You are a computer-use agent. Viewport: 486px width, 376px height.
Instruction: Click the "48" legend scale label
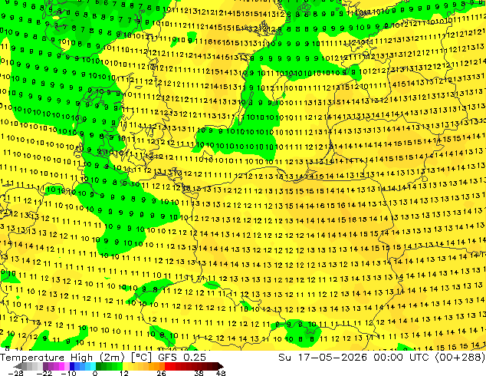coord(221,373)
